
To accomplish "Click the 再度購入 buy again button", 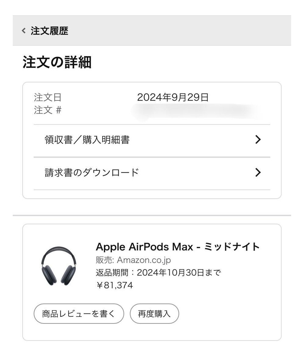I will pyautogui.click(x=154, y=314).
